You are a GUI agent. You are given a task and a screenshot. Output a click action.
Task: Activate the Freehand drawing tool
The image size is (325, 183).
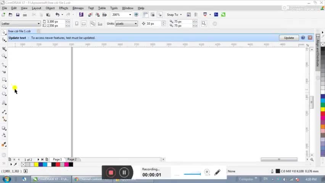tap(4, 65)
